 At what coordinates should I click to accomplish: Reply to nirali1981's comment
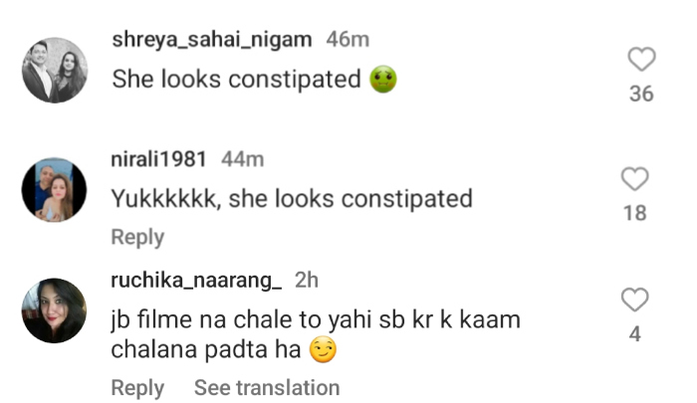click(x=137, y=237)
